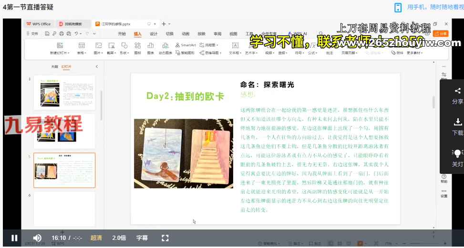The width and height of the screenshot is (464, 248).
Task: Open a new WPS tab with plus icon
Action: point(164,24)
